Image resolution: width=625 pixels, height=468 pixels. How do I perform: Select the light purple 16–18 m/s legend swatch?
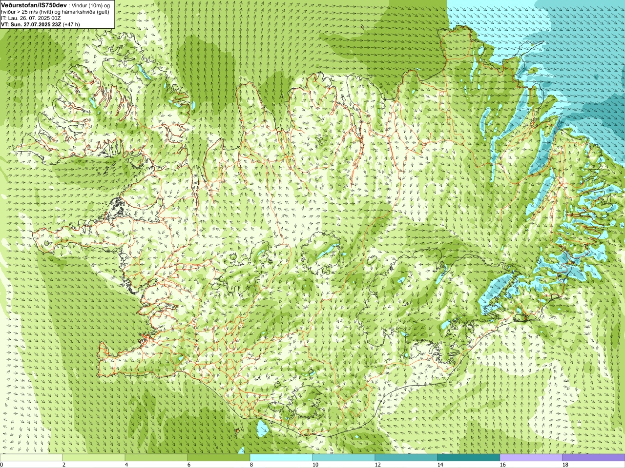click(531, 458)
